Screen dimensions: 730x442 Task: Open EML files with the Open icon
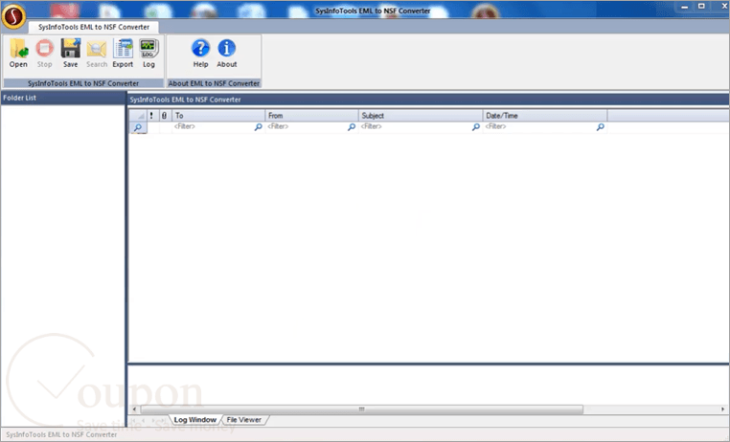(18, 54)
